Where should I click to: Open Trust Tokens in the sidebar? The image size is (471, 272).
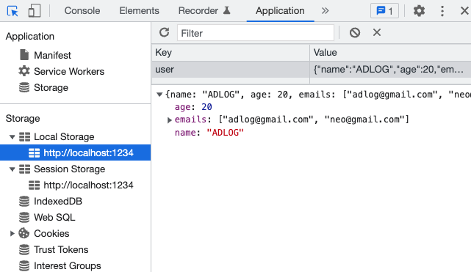coord(61,249)
